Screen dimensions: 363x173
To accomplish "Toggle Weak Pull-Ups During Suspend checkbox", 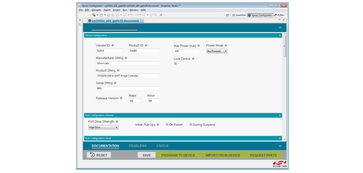I will pos(191,124).
